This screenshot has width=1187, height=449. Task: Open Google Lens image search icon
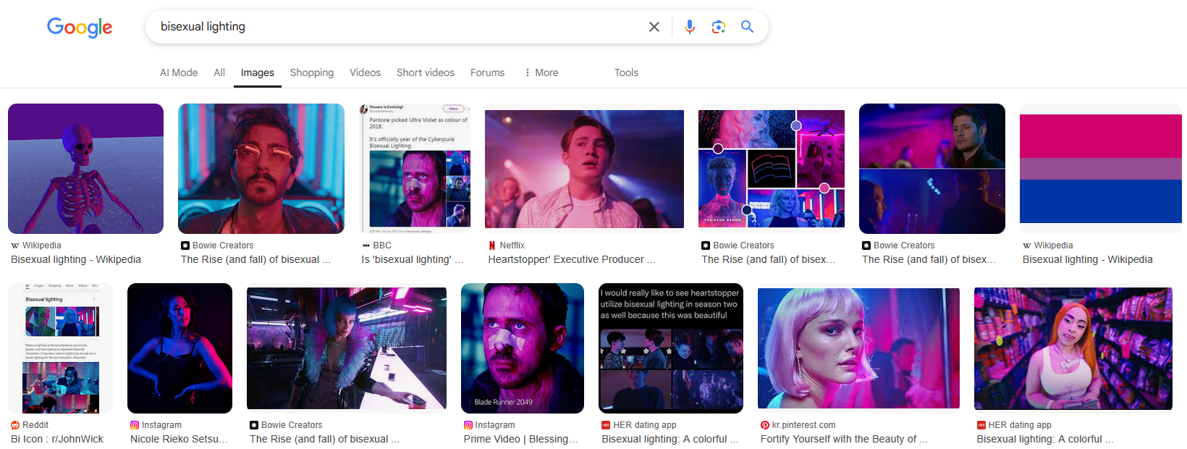[x=718, y=27]
